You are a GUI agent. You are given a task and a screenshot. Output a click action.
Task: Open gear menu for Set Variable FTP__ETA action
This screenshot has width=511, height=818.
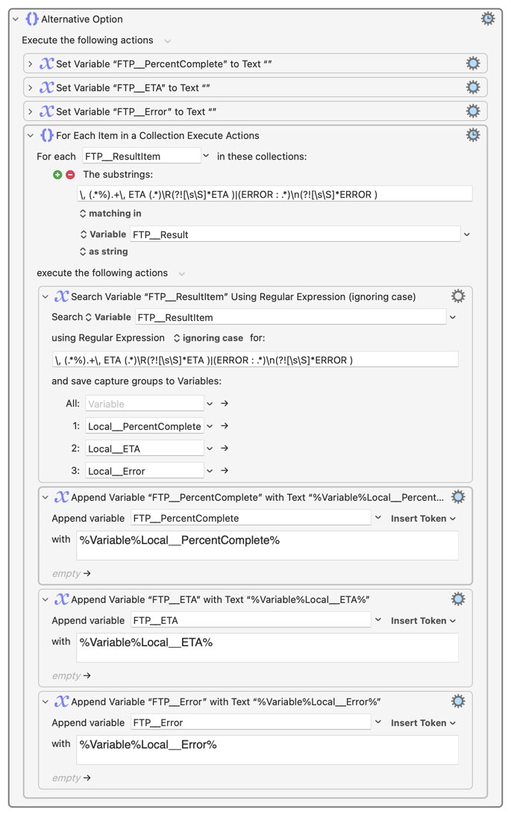tap(472, 88)
